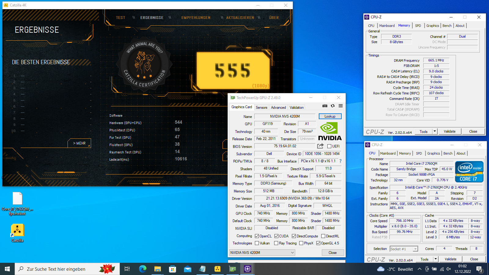Click the volume muted speaker tray icon
Screen dimensions: 489x275
click(x=449, y=269)
